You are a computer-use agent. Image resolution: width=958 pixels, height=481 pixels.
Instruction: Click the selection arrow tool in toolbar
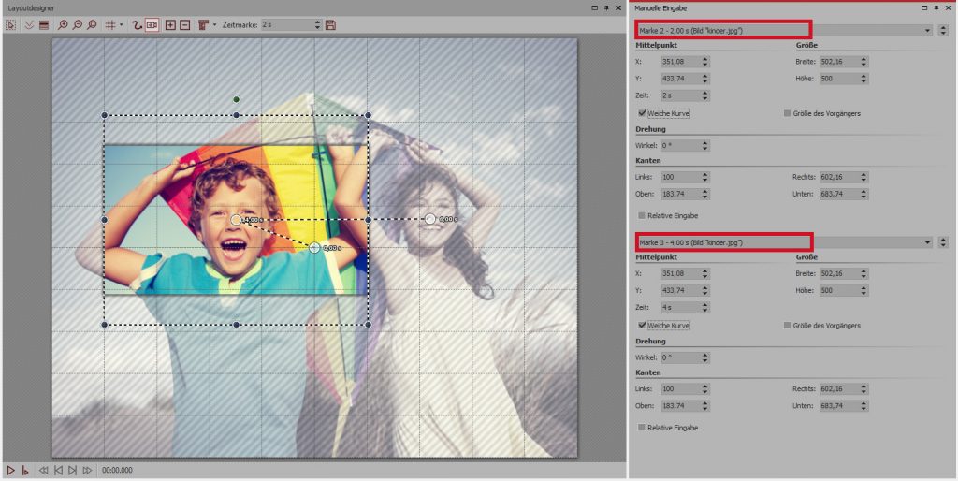(11, 25)
